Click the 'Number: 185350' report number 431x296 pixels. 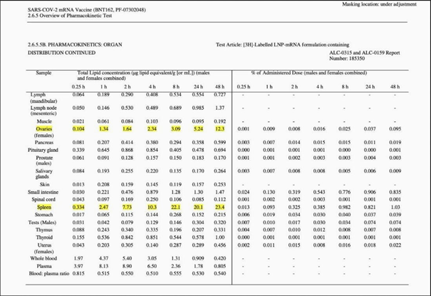point(347,58)
